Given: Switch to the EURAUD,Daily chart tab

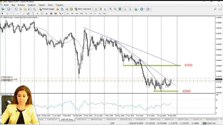Looking at the screenshot, I should click(x=126, y=119).
